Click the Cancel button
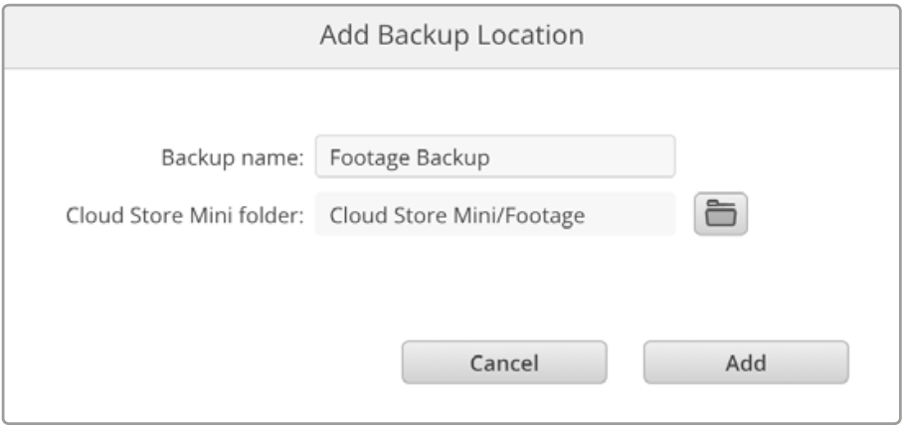903x428 pixels. point(504,362)
